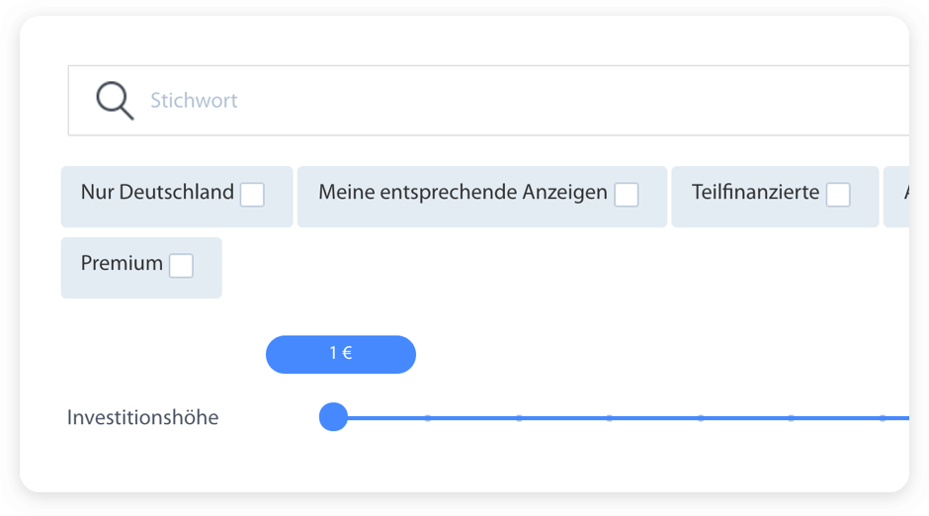Grab the Investitionshöhe slider handle
The image size is (929, 516).
333,417
